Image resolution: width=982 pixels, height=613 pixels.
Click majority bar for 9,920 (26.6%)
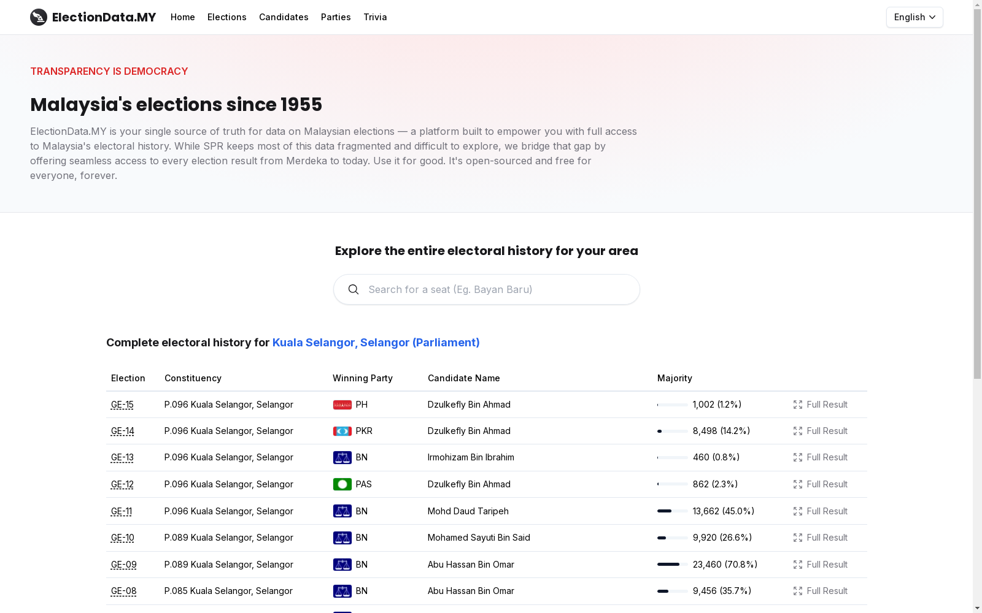pos(673,538)
